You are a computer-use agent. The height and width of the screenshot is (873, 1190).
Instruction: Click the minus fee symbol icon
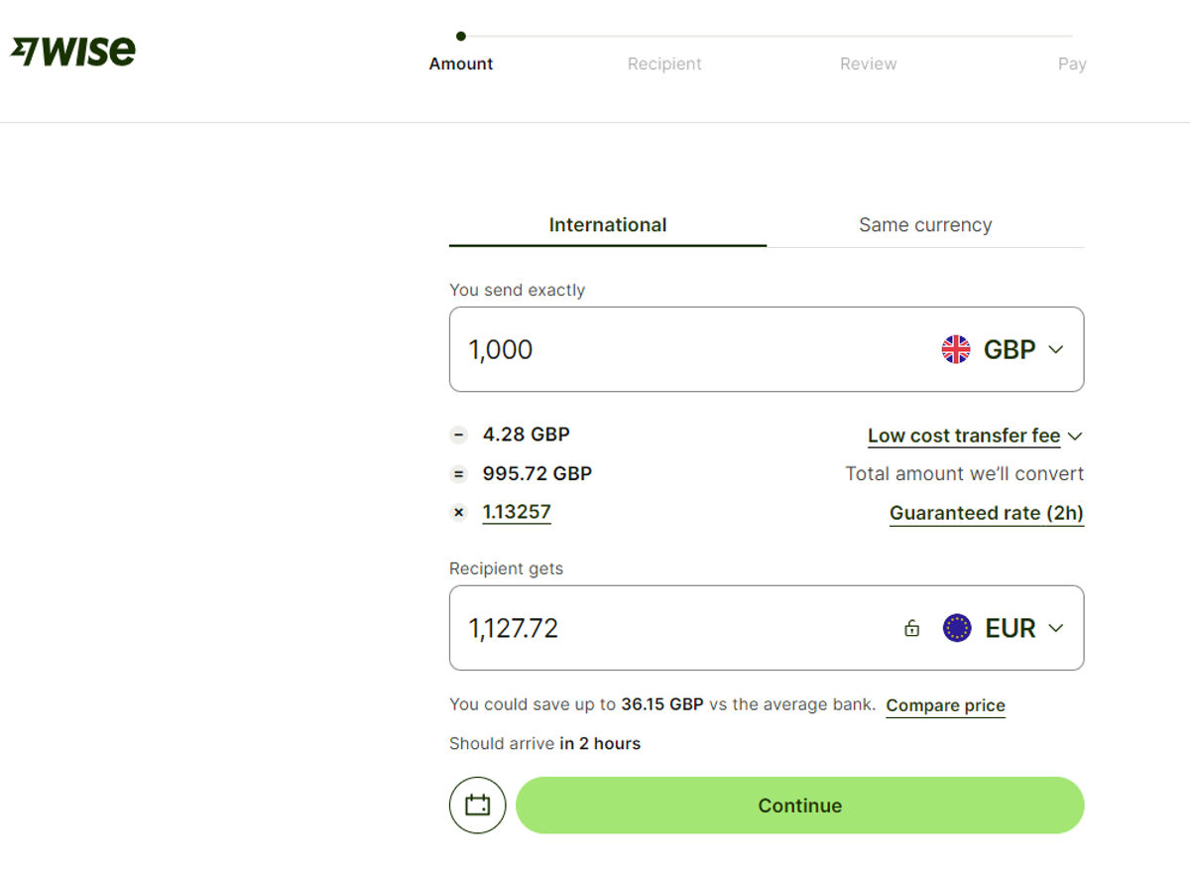pos(458,435)
